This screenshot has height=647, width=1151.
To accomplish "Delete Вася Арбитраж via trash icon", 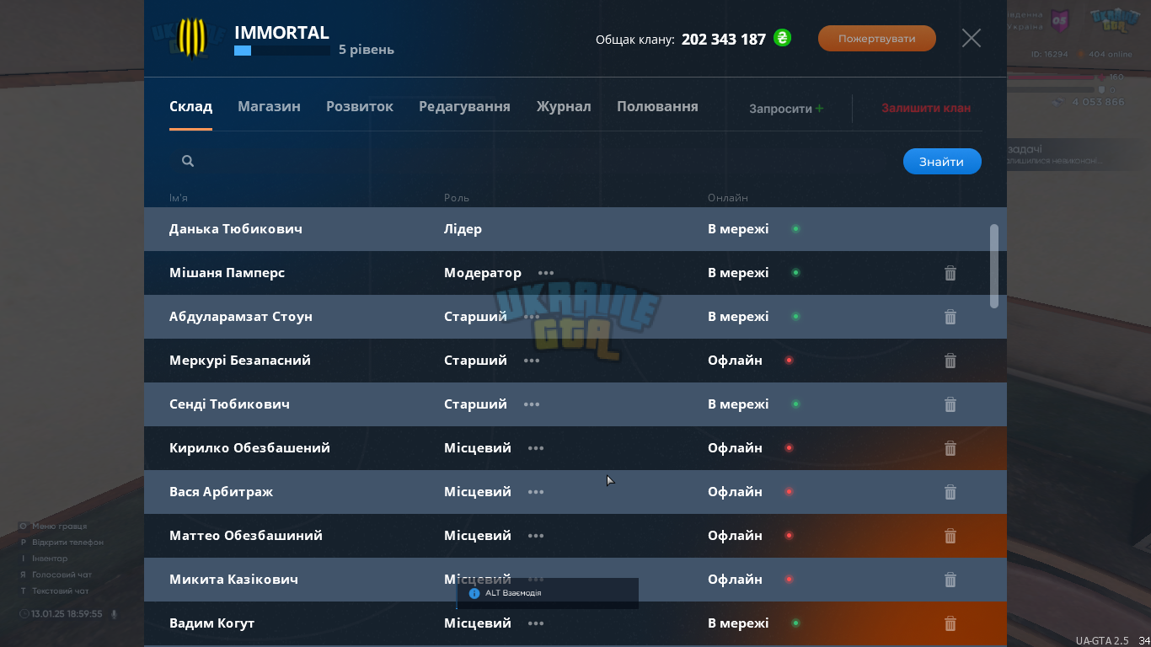I will click(x=950, y=492).
